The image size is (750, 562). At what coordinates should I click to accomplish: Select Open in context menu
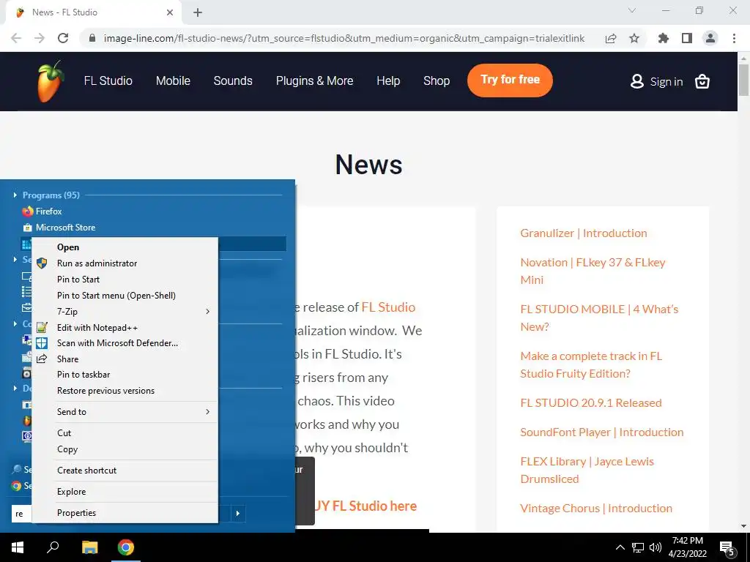pos(125,247)
